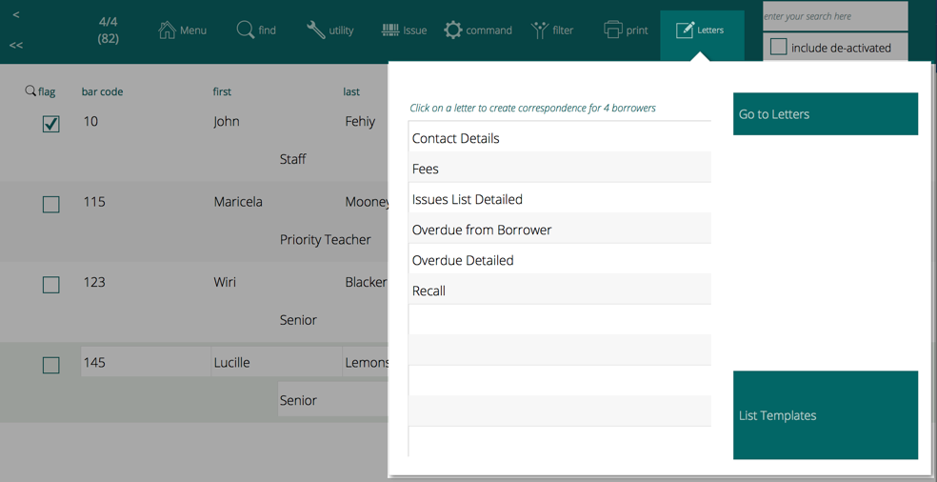
Task: Jump to first record with << arrow
Action: pos(16,45)
